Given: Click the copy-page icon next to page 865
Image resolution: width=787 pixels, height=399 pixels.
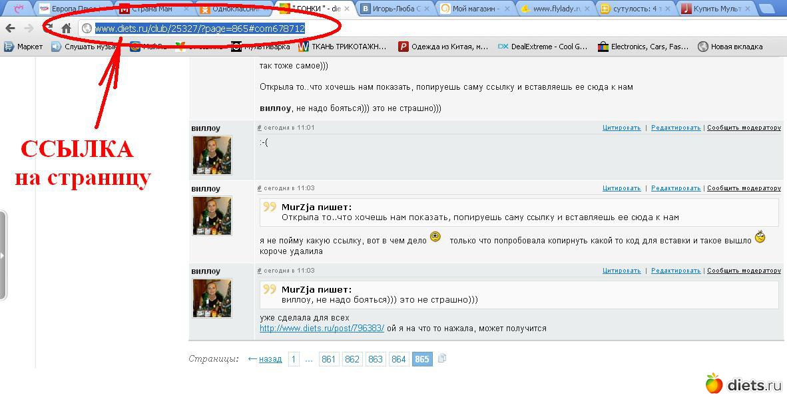Looking at the screenshot, I should (442, 358).
